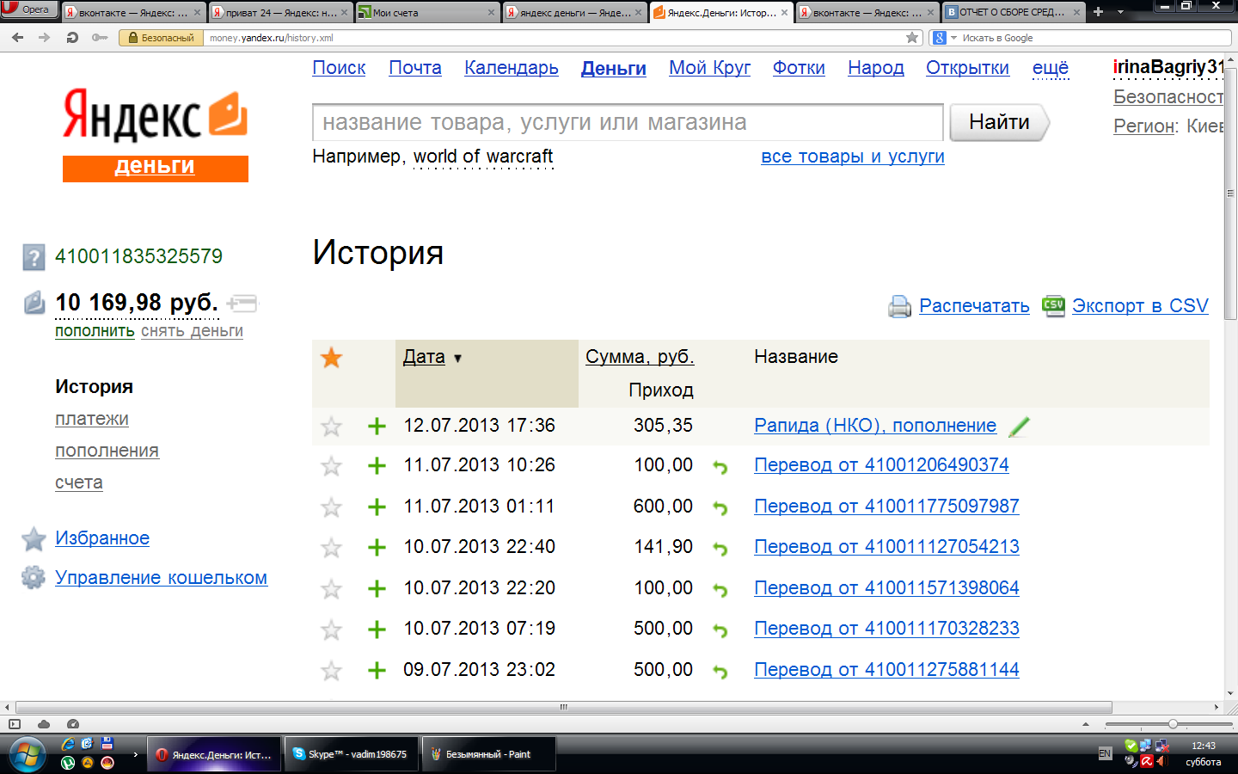Click the vertical scrollbar thumb

click(x=1230, y=193)
